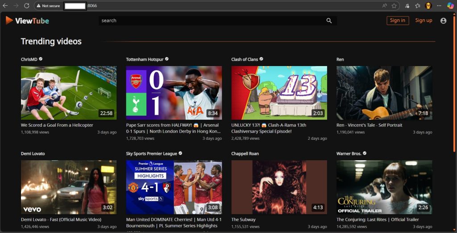Image resolution: width=457 pixels, height=233 pixels.
Task: Open title Demi Lovato - Fast (Official Music Video)
Action: (61, 220)
